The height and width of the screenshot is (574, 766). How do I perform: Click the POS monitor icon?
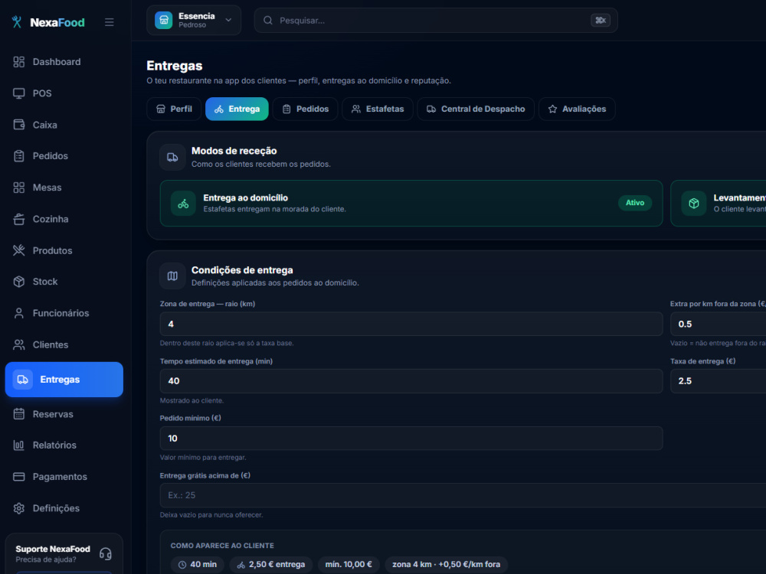click(19, 93)
